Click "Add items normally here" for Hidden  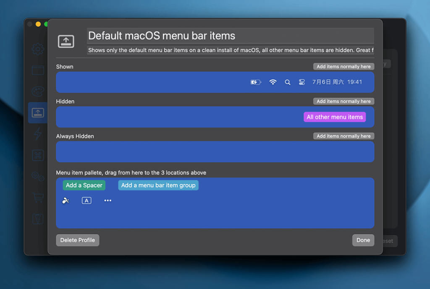pyautogui.click(x=343, y=102)
